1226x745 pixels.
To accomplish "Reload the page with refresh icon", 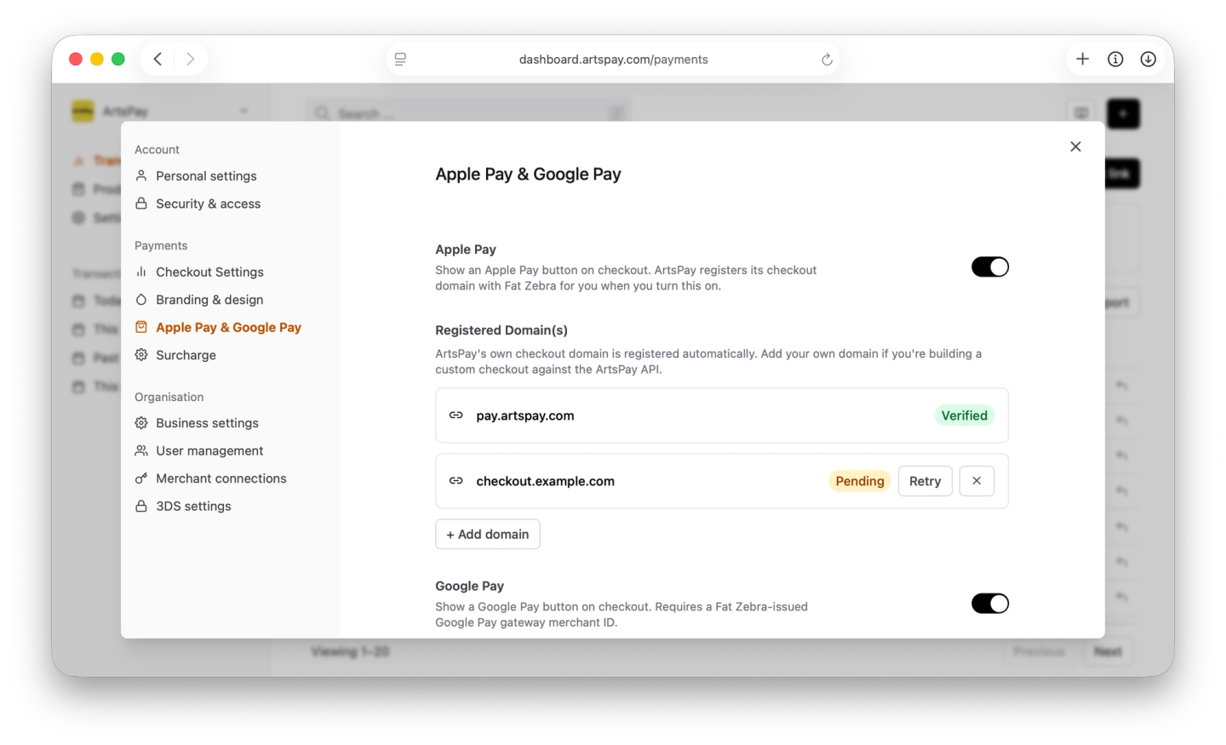I will pos(826,59).
